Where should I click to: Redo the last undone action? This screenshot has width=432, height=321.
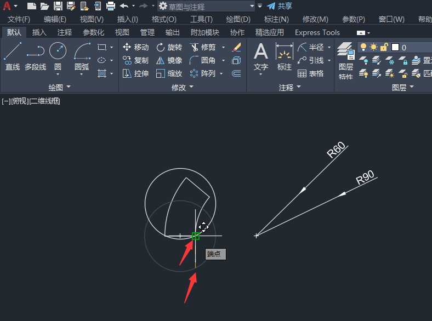[144, 5]
